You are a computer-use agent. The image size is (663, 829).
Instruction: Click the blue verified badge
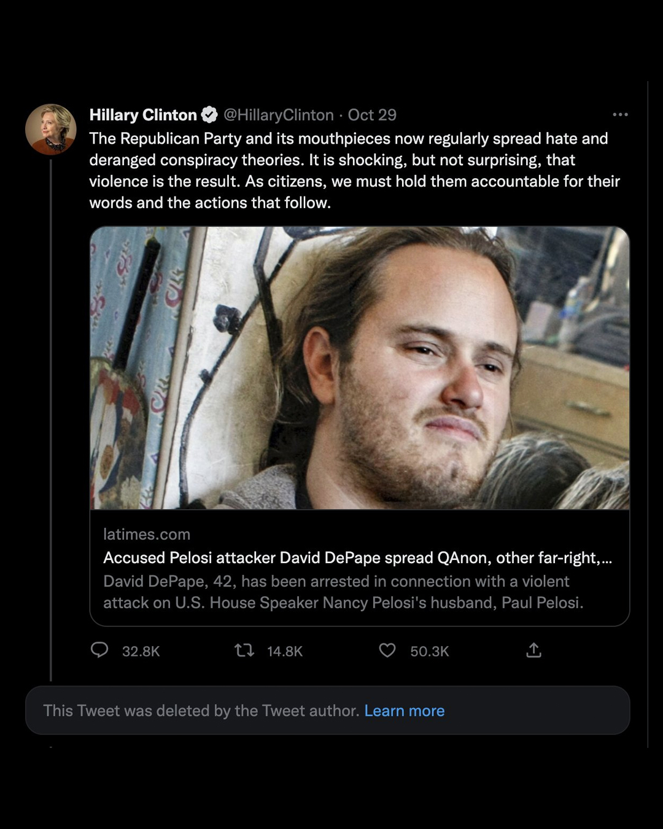[209, 115]
